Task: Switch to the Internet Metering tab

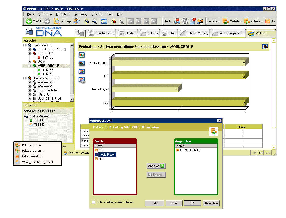Action: 194,33
